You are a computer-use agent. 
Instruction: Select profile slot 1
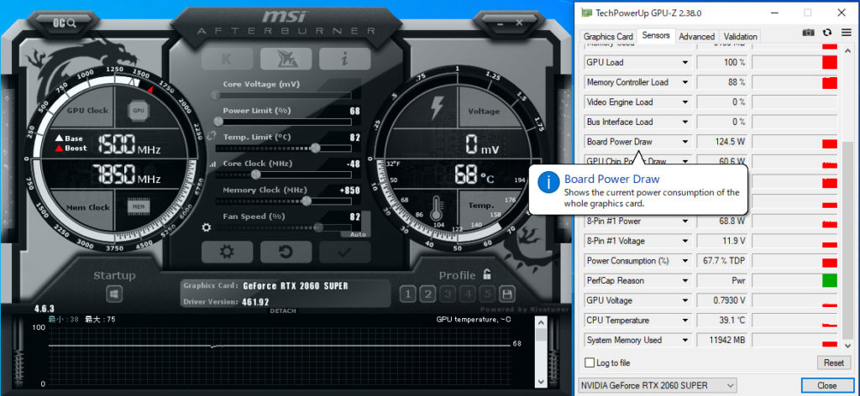click(406, 294)
